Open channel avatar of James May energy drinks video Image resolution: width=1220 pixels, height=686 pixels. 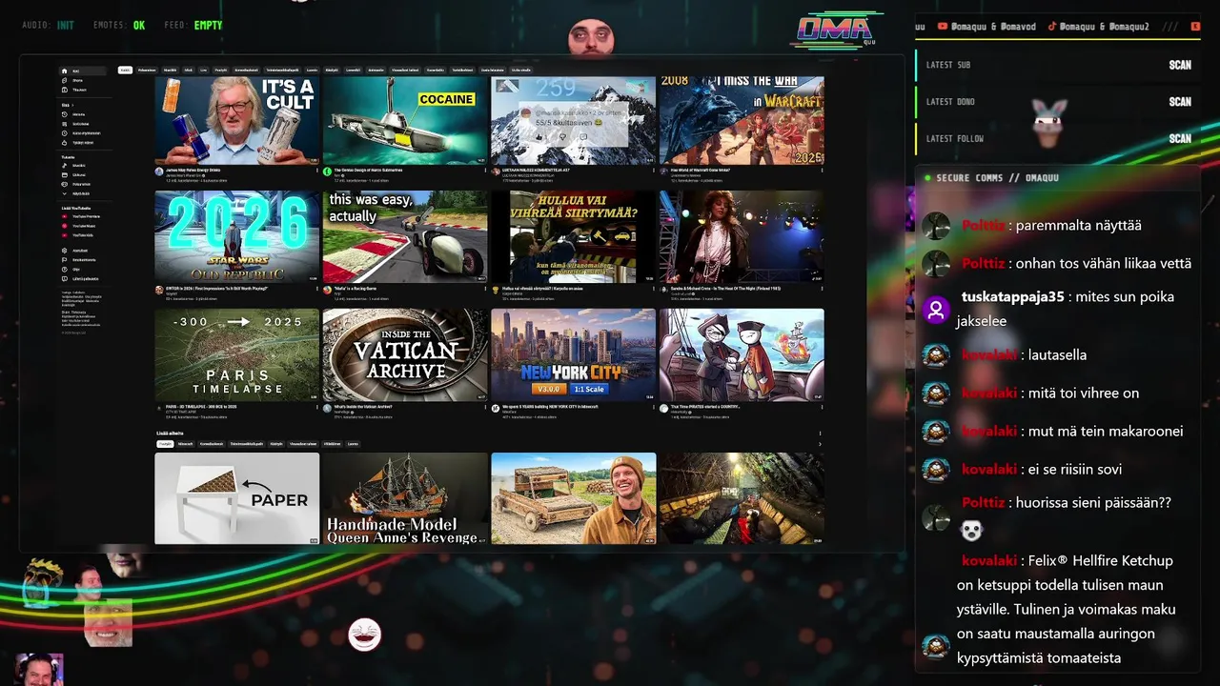coord(159,171)
